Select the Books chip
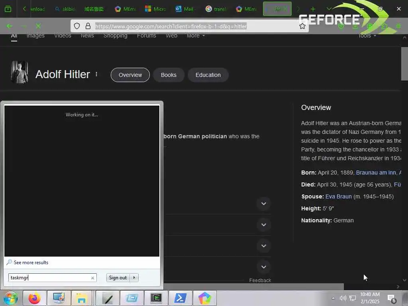Viewport: 408px width, 306px height. [x=169, y=75]
